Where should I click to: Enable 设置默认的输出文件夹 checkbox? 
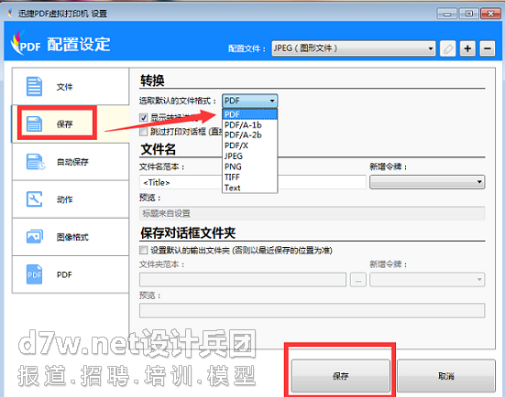click(144, 250)
